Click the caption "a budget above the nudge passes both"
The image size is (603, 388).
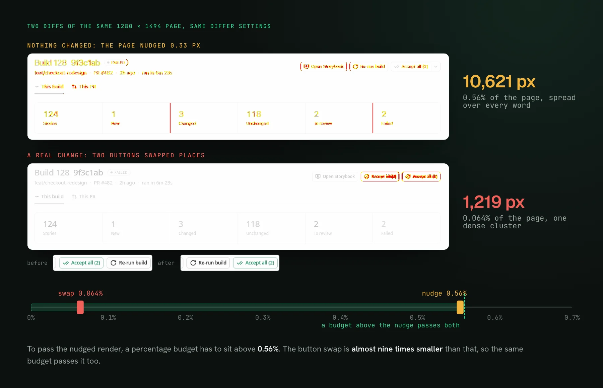(x=391, y=325)
